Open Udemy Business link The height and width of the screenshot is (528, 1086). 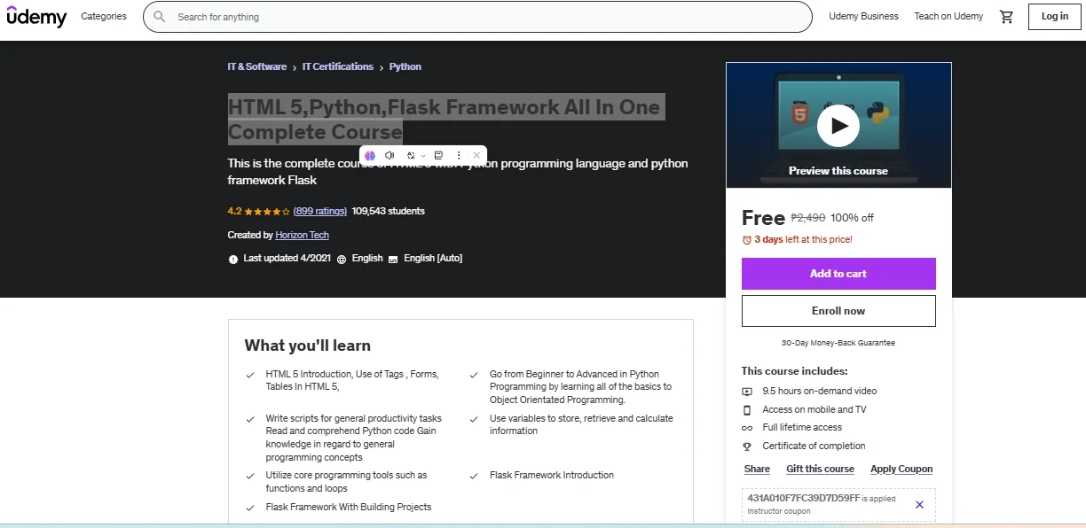click(x=863, y=16)
